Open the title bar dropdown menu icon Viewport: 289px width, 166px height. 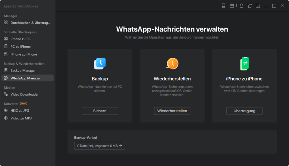tap(258, 6)
